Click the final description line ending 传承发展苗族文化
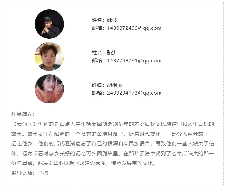Image resolution: width=226 pixels, height=188 pixels. [84, 163]
